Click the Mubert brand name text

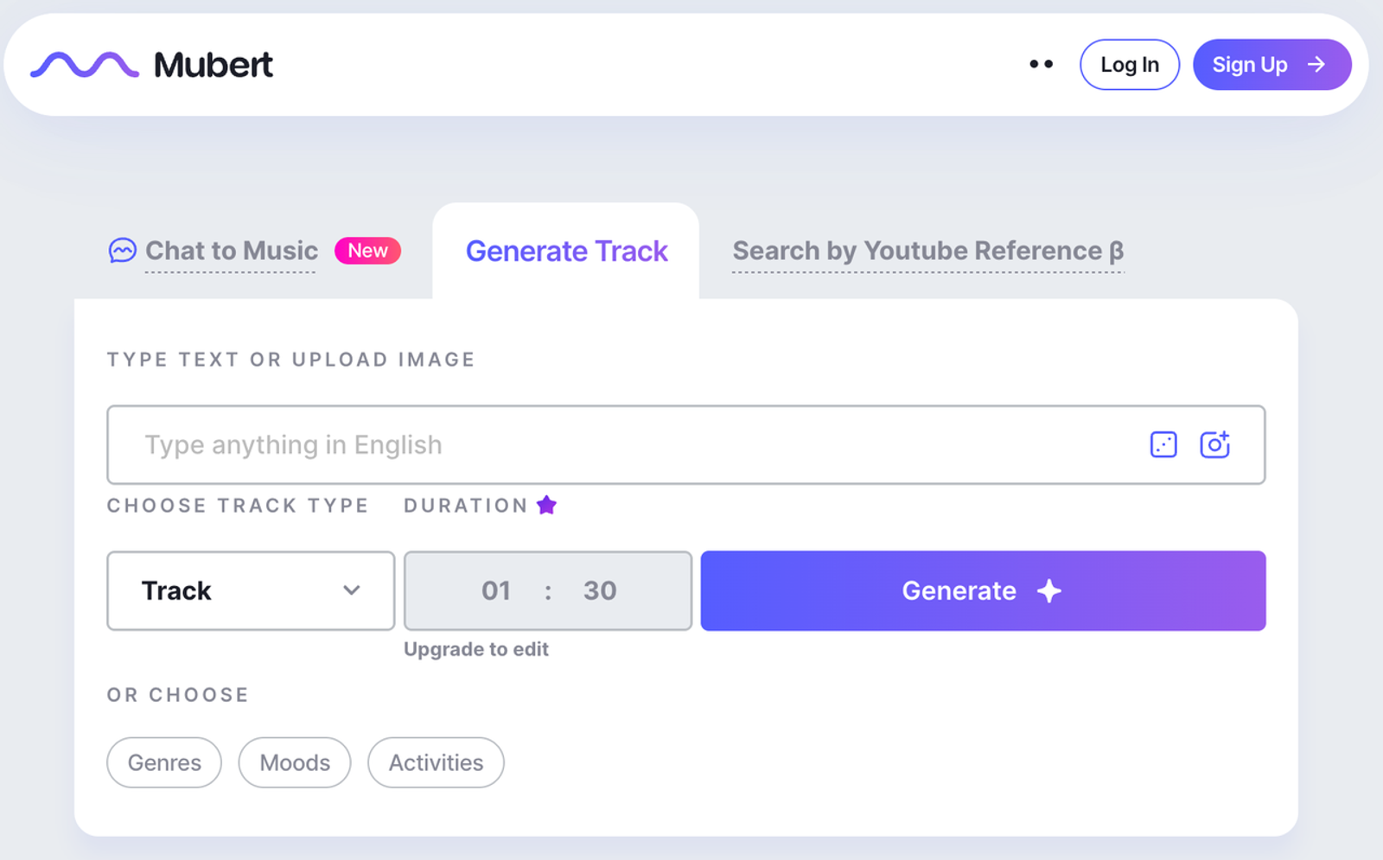214,65
